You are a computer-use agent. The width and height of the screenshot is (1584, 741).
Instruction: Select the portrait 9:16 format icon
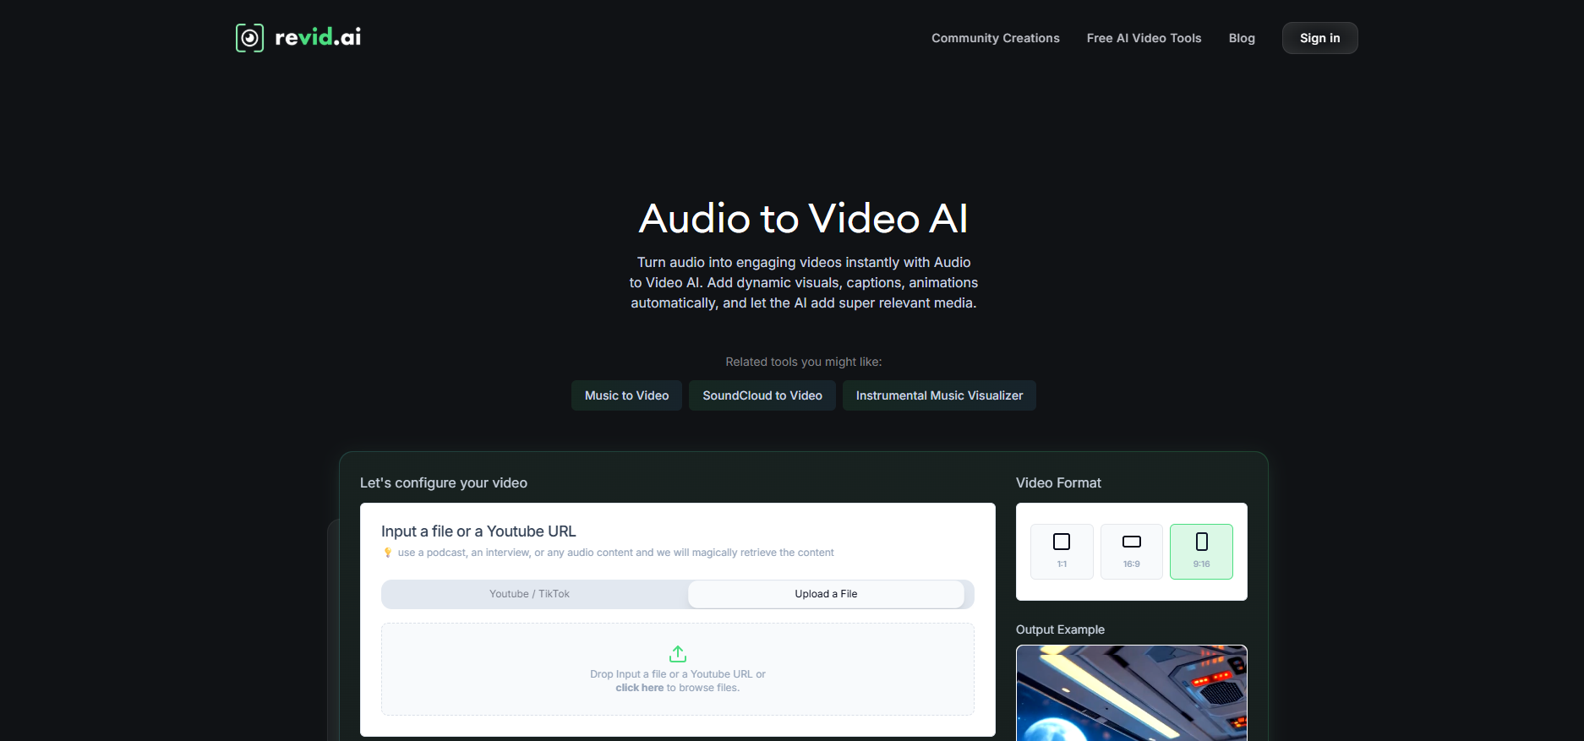[x=1201, y=542]
